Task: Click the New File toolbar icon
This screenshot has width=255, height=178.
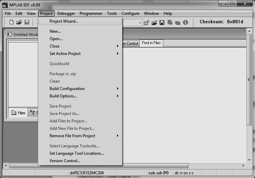Action: [x=11, y=22]
